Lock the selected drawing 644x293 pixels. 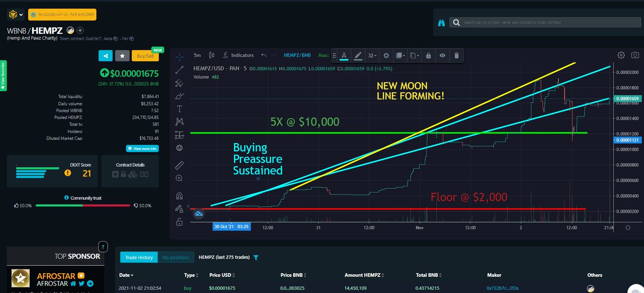[428, 56]
